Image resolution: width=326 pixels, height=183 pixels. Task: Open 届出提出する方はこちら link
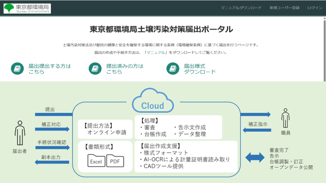click(x=49, y=69)
